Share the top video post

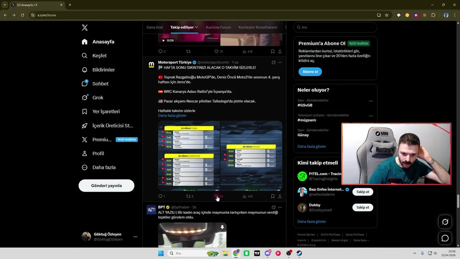(280, 51)
